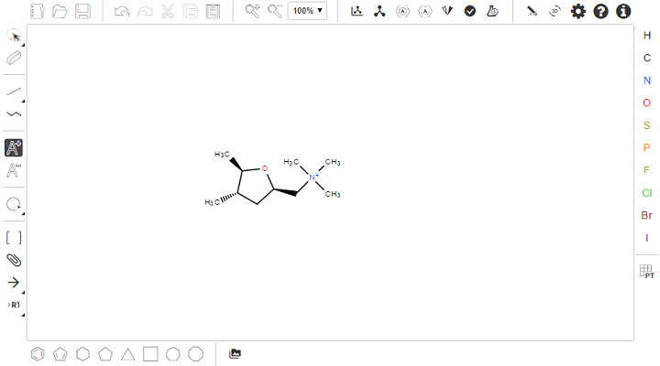This screenshot has height=366, width=660.
Task: Select the Benzene ring template
Action: coord(38,353)
